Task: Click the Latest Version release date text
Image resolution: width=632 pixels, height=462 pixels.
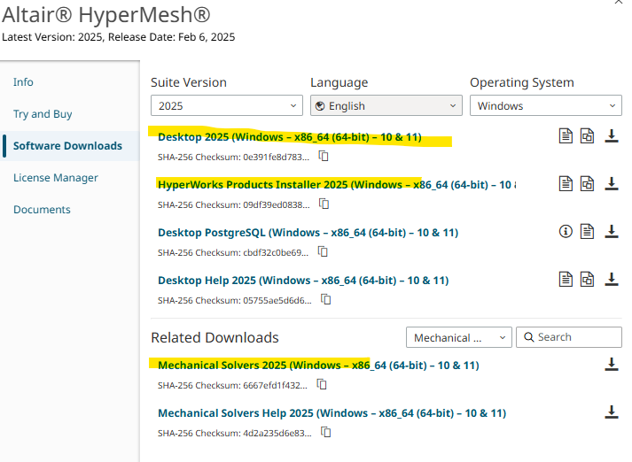Action: pyautogui.click(x=119, y=37)
